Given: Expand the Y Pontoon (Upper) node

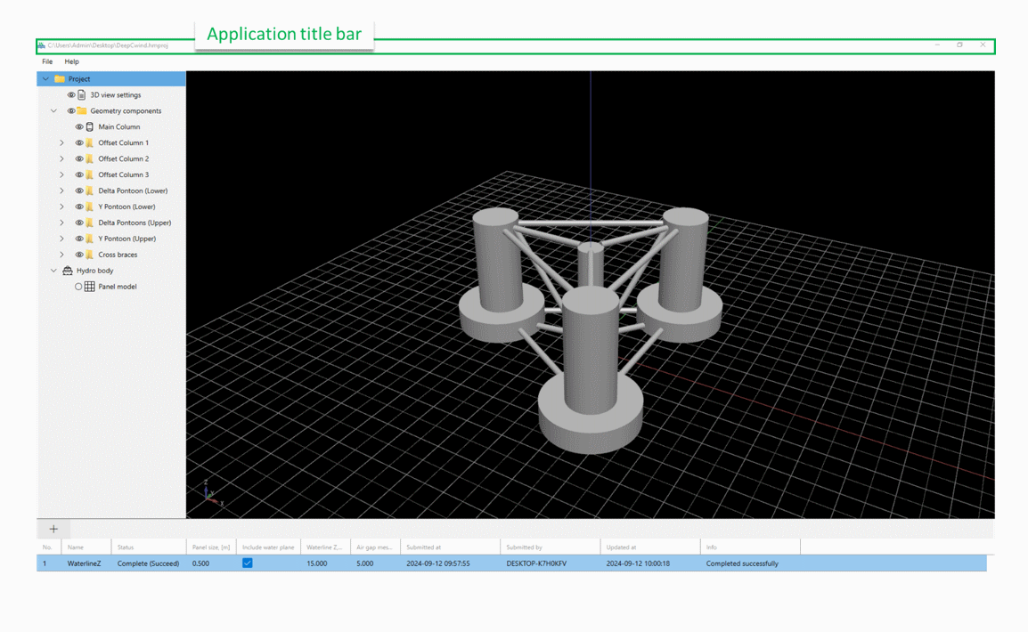Looking at the screenshot, I should point(61,239).
